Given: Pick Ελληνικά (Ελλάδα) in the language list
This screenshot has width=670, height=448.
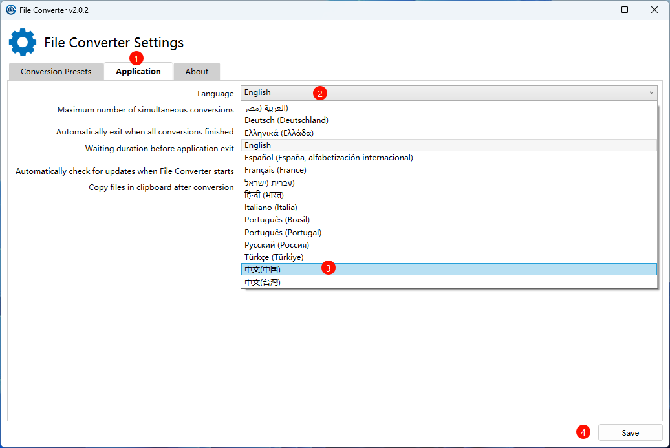Looking at the screenshot, I should click(x=449, y=133).
